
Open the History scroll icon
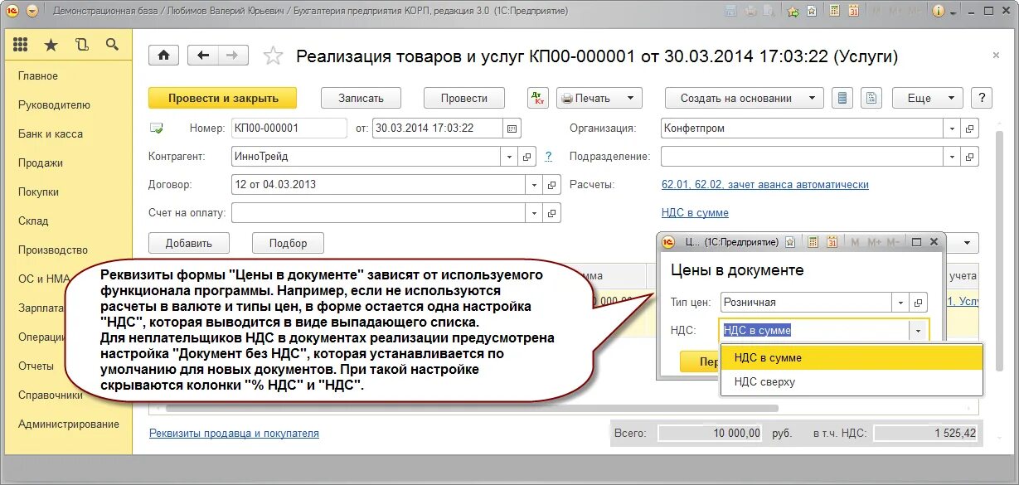[x=81, y=45]
